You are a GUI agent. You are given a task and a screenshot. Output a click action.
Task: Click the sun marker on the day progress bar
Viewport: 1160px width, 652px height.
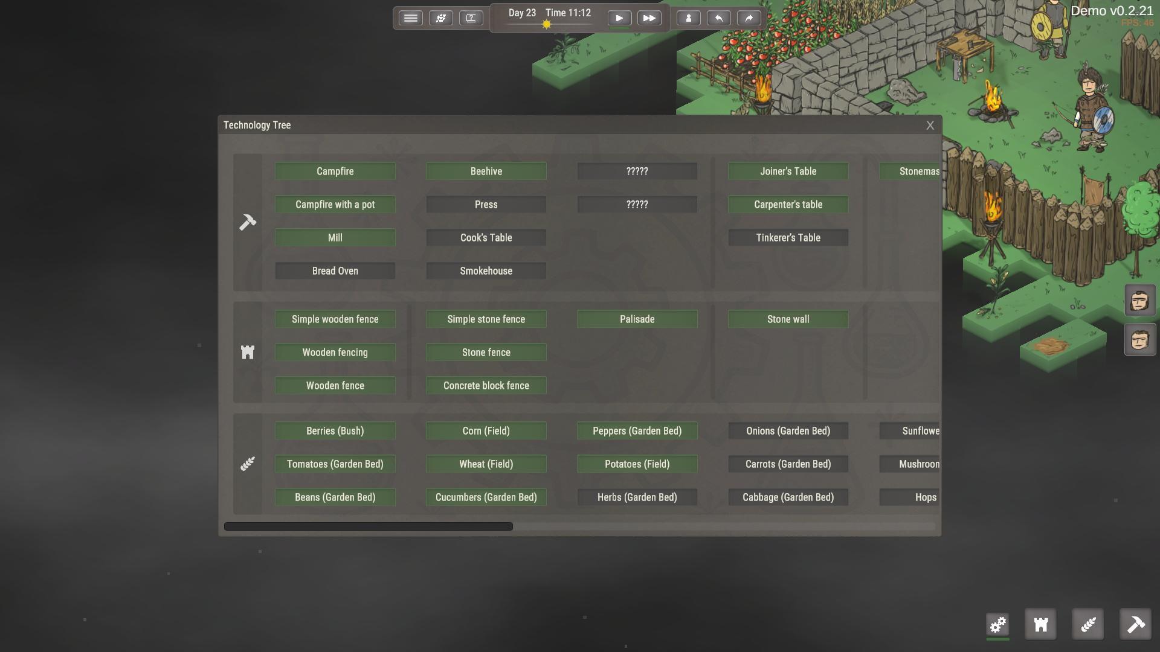click(x=546, y=24)
